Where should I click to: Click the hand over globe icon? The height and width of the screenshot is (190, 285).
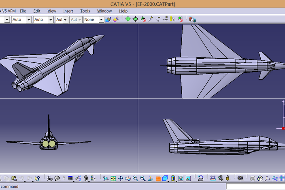260,178
